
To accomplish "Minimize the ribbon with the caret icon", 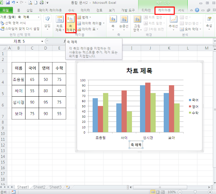I will (192, 10).
